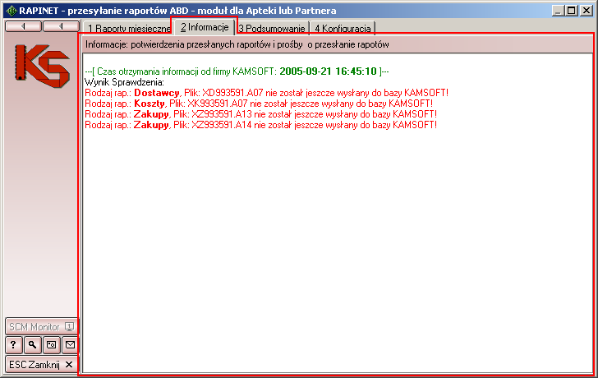
Task: Open the help question mark button
Action: tap(14, 345)
